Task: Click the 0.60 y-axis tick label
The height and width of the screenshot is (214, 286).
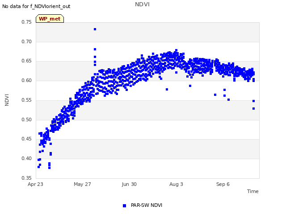Action: point(26,80)
